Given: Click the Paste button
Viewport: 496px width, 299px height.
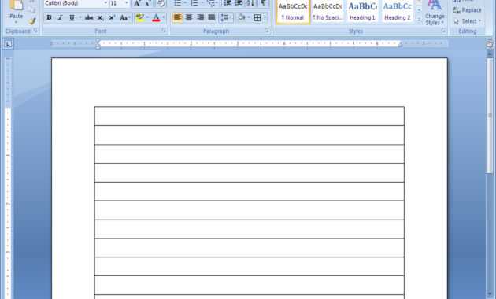Looking at the screenshot, I should click(x=16, y=12).
